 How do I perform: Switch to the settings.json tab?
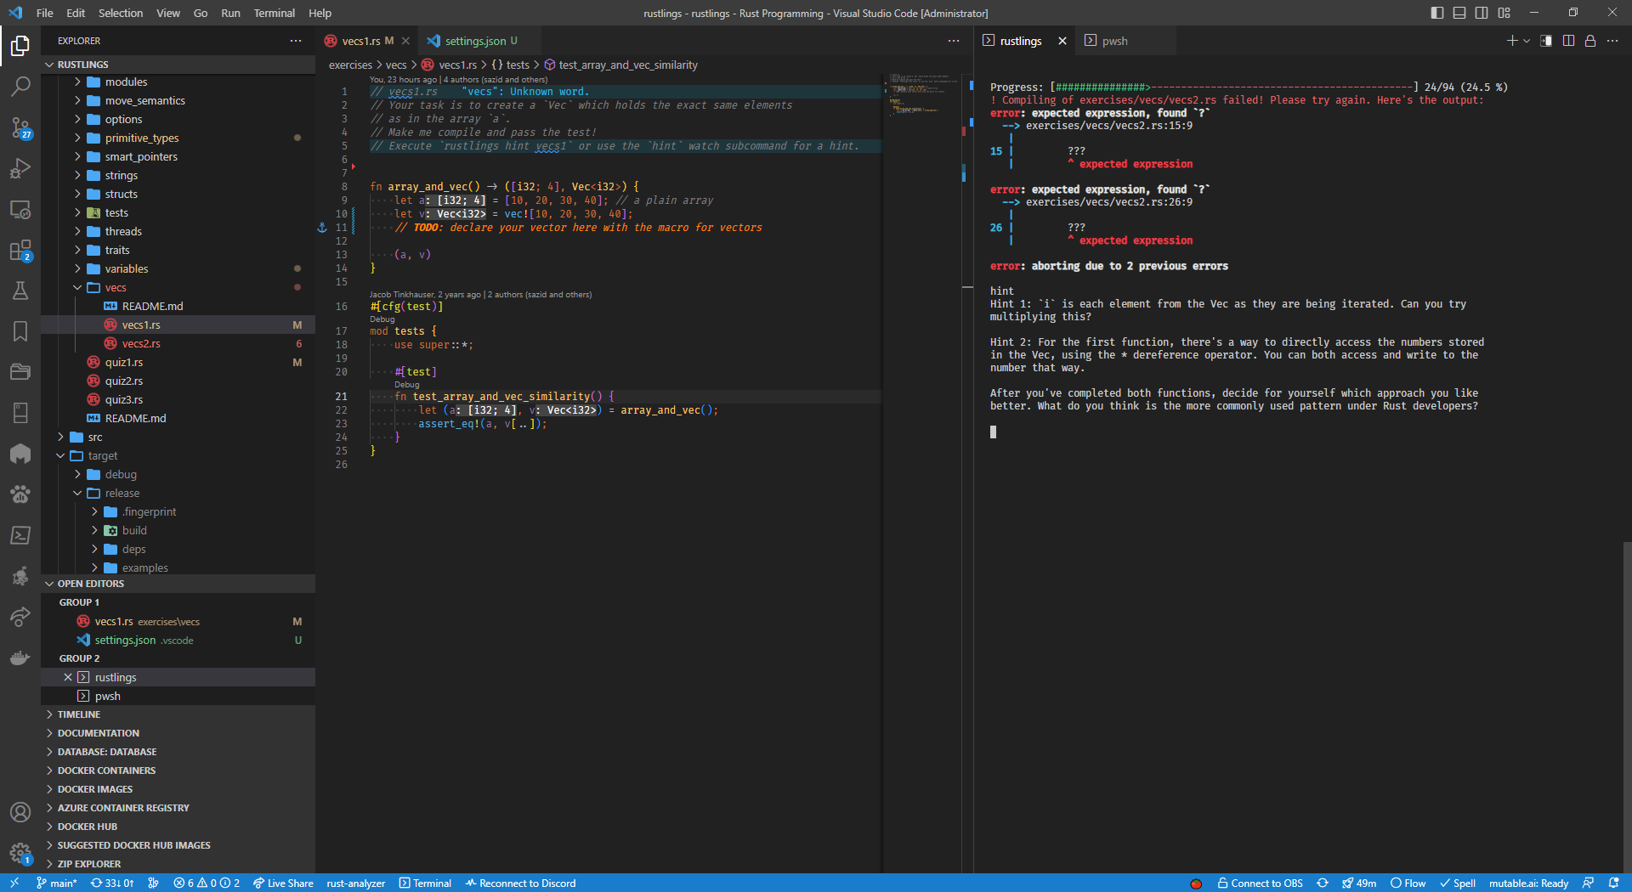[474, 41]
